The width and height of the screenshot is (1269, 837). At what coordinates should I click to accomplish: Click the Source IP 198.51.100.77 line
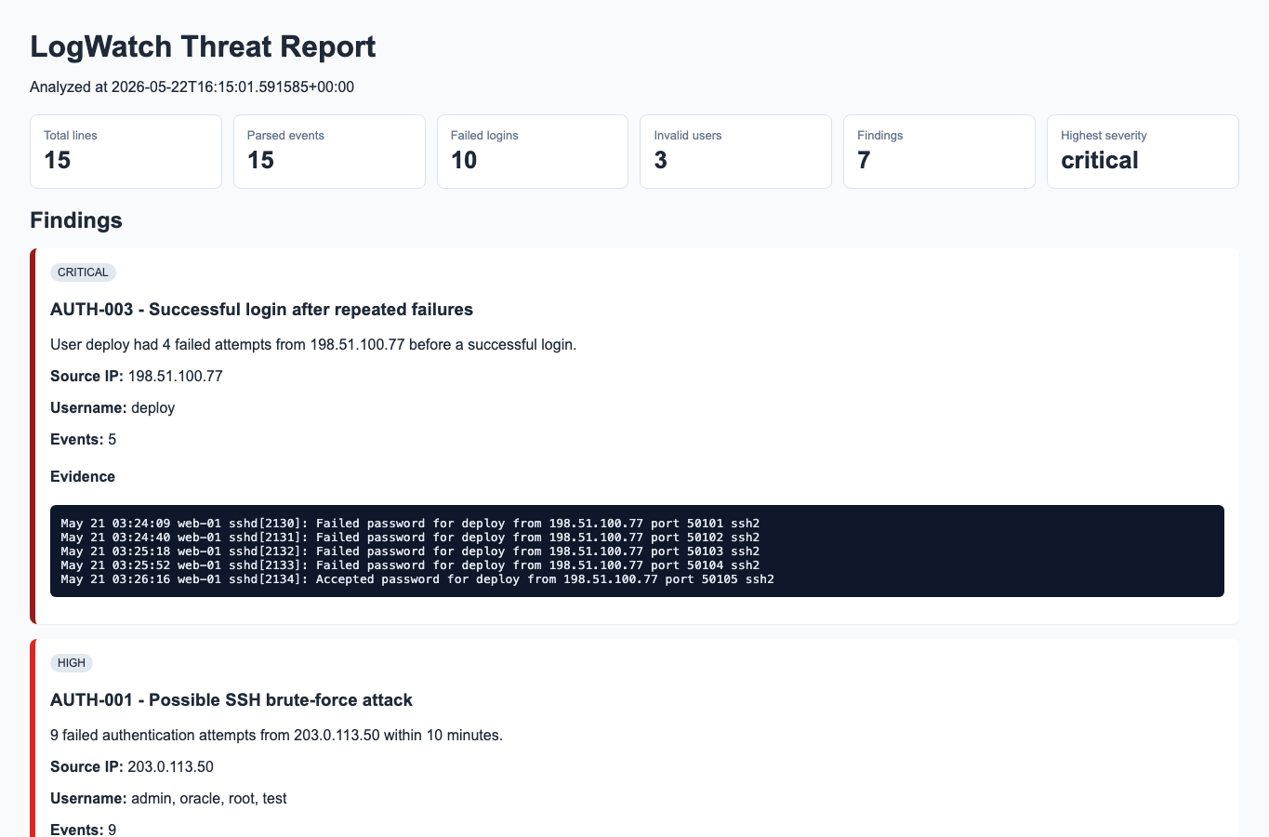[x=137, y=377]
